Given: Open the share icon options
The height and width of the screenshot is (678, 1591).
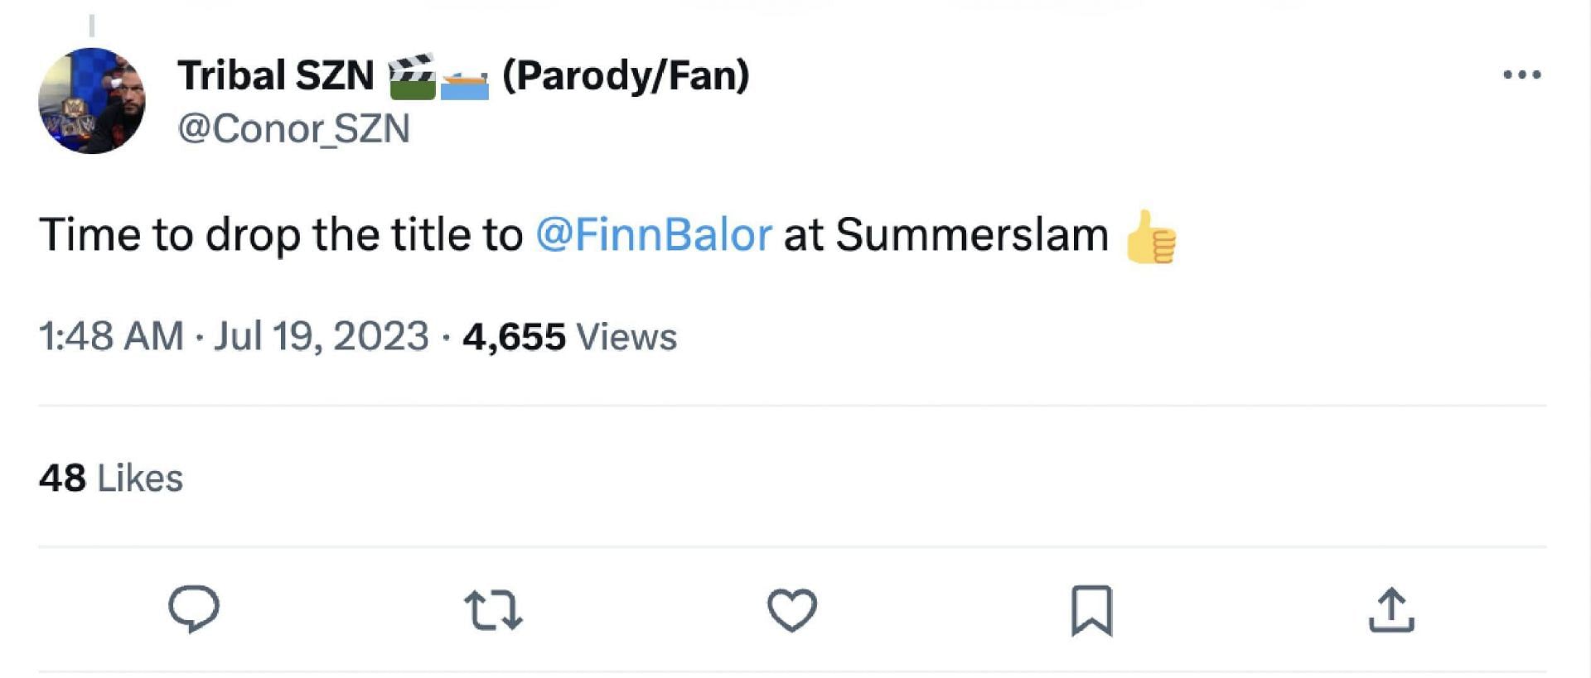Looking at the screenshot, I should [1391, 610].
